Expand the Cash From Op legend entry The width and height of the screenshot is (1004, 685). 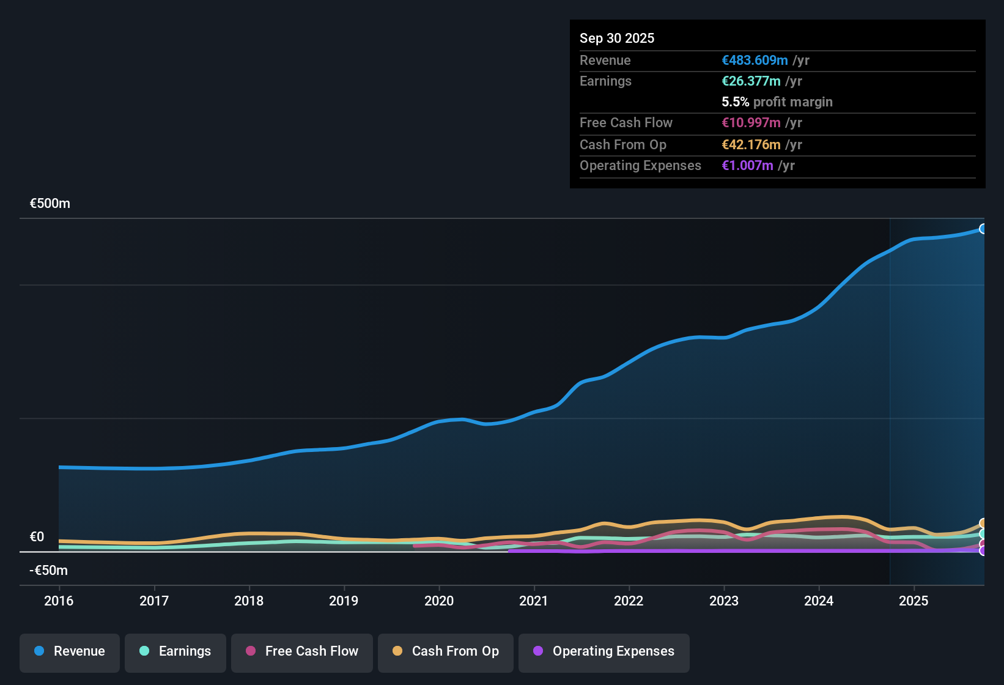point(445,653)
